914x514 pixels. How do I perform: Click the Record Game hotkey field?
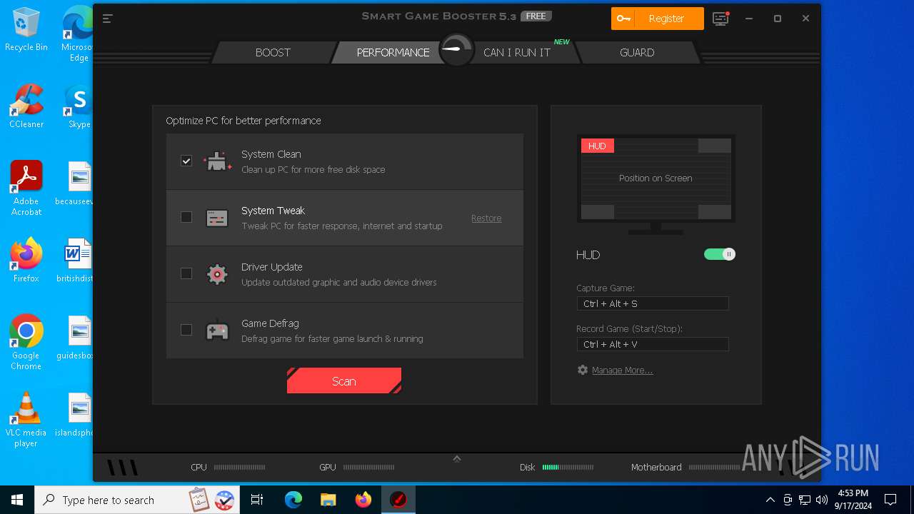(653, 344)
